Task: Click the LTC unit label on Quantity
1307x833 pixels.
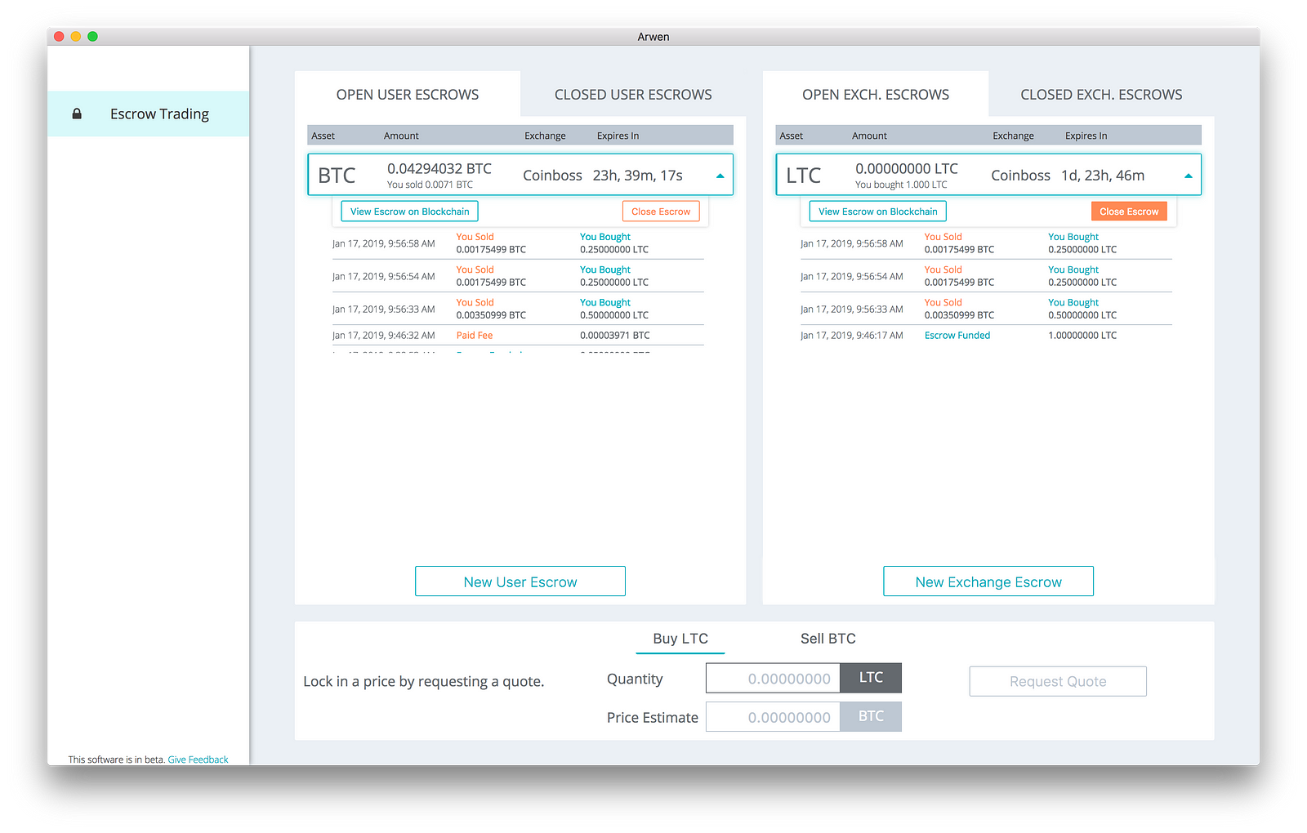Action: [871, 678]
